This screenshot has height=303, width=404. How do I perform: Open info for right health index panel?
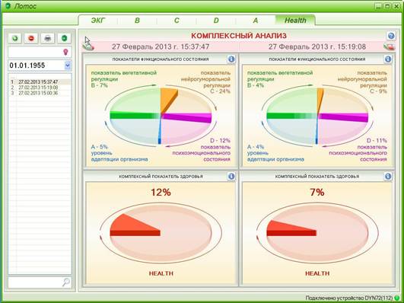[388, 177]
